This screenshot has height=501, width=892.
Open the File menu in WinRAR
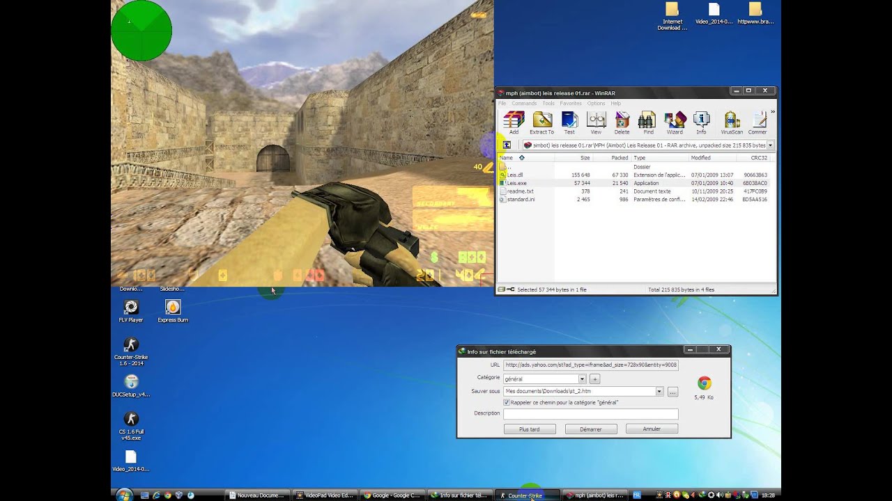coord(502,103)
